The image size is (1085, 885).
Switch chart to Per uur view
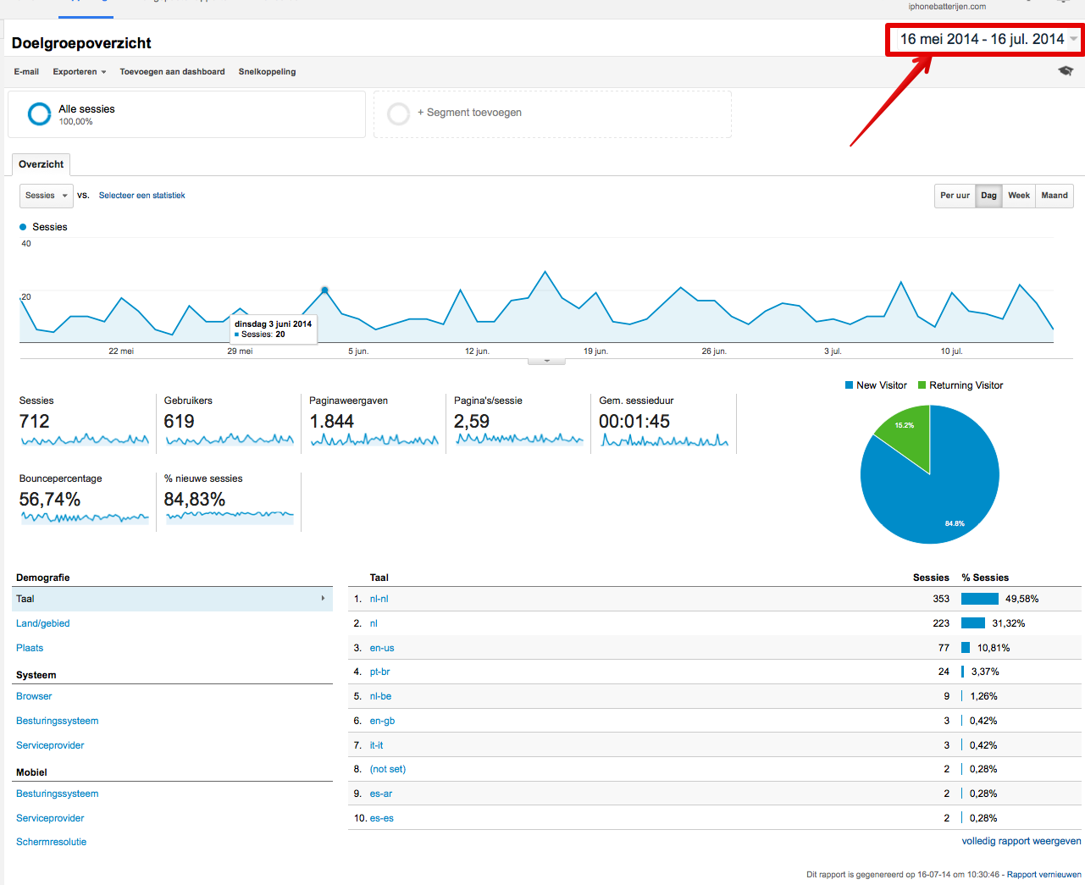point(955,196)
